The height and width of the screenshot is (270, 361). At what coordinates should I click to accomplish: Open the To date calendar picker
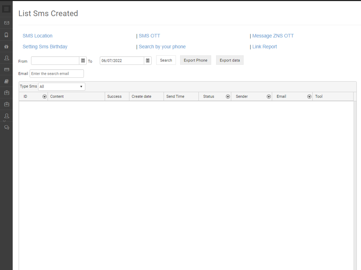pyautogui.click(x=148, y=60)
